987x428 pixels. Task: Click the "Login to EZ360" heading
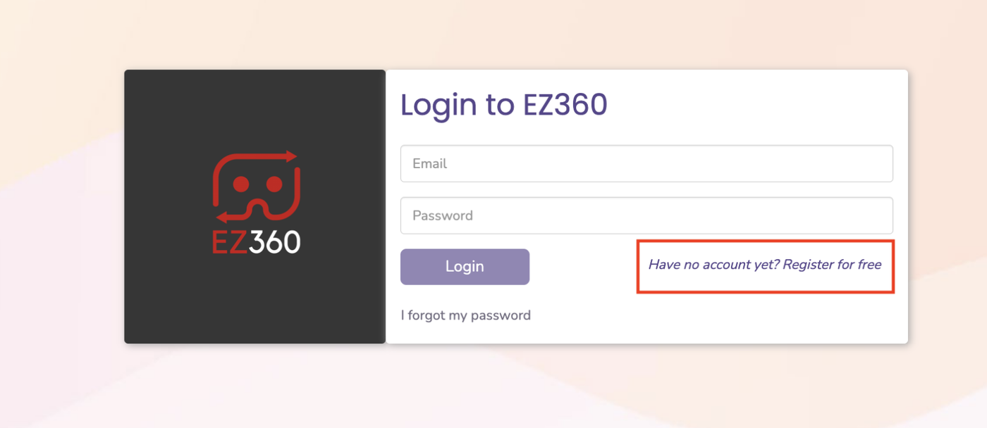coord(504,105)
